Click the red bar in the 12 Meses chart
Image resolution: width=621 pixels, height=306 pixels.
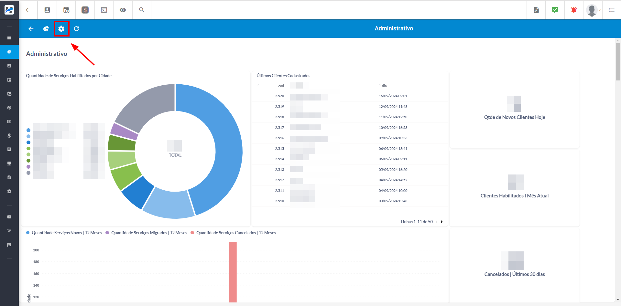click(x=233, y=272)
